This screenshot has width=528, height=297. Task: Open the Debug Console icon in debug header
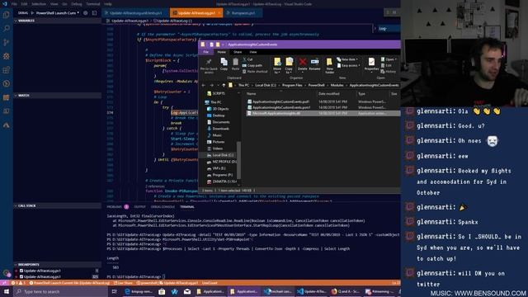tap(94, 13)
